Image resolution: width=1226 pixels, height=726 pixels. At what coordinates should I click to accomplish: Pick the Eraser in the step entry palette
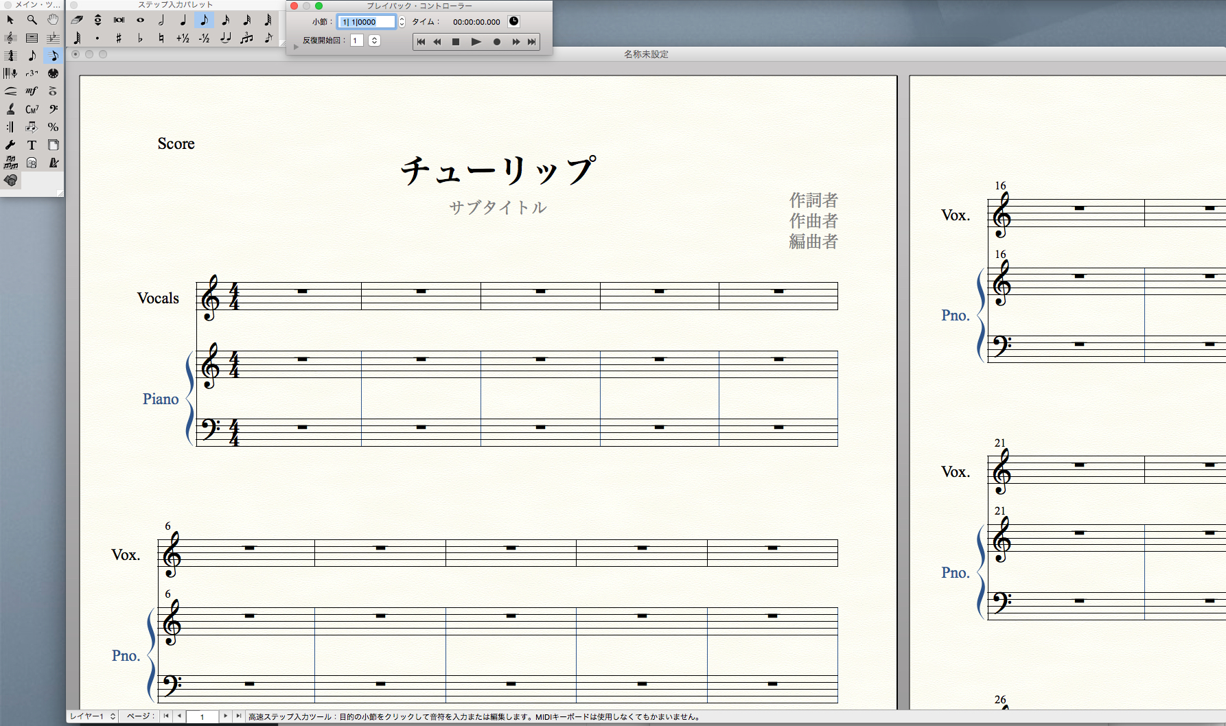pyautogui.click(x=77, y=20)
